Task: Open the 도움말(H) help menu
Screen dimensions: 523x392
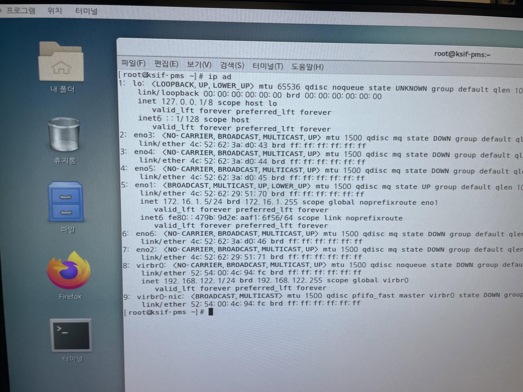Action: 308,67
